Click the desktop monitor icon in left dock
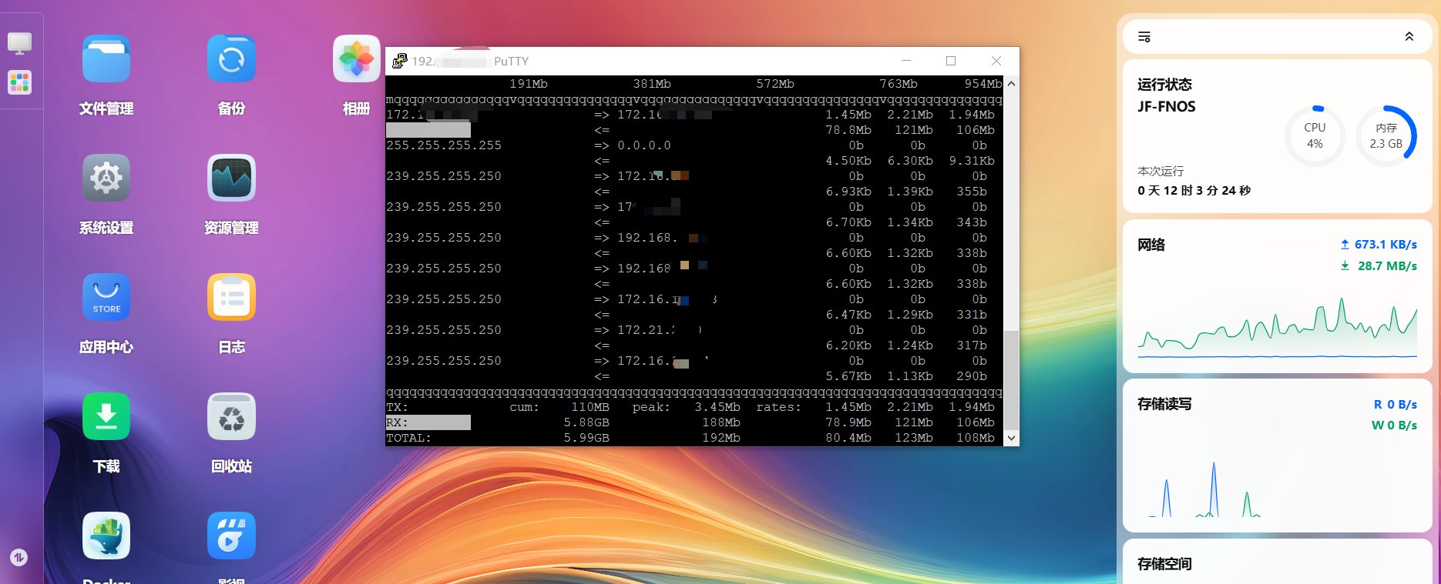 pos(19,43)
